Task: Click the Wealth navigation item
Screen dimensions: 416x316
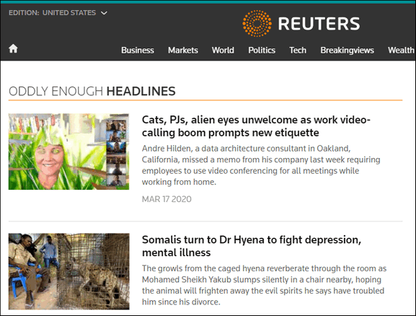Action: (x=401, y=51)
